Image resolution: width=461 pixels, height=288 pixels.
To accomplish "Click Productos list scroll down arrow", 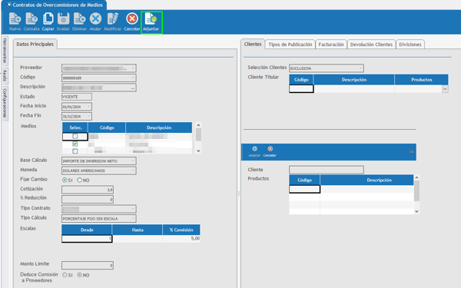I will [x=416, y=211].
